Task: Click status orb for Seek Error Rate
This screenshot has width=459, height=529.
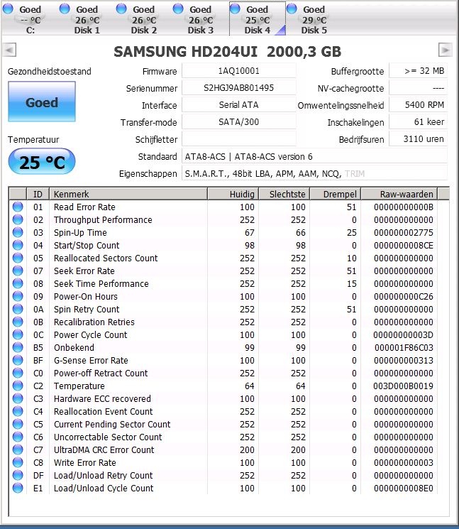Action: (18, 271)
